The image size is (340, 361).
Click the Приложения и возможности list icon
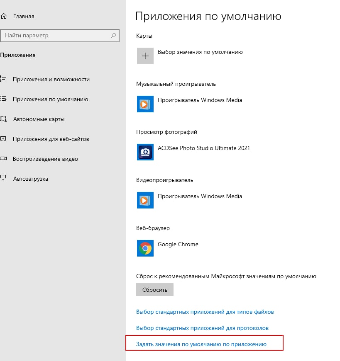click(x=3, y=79)
